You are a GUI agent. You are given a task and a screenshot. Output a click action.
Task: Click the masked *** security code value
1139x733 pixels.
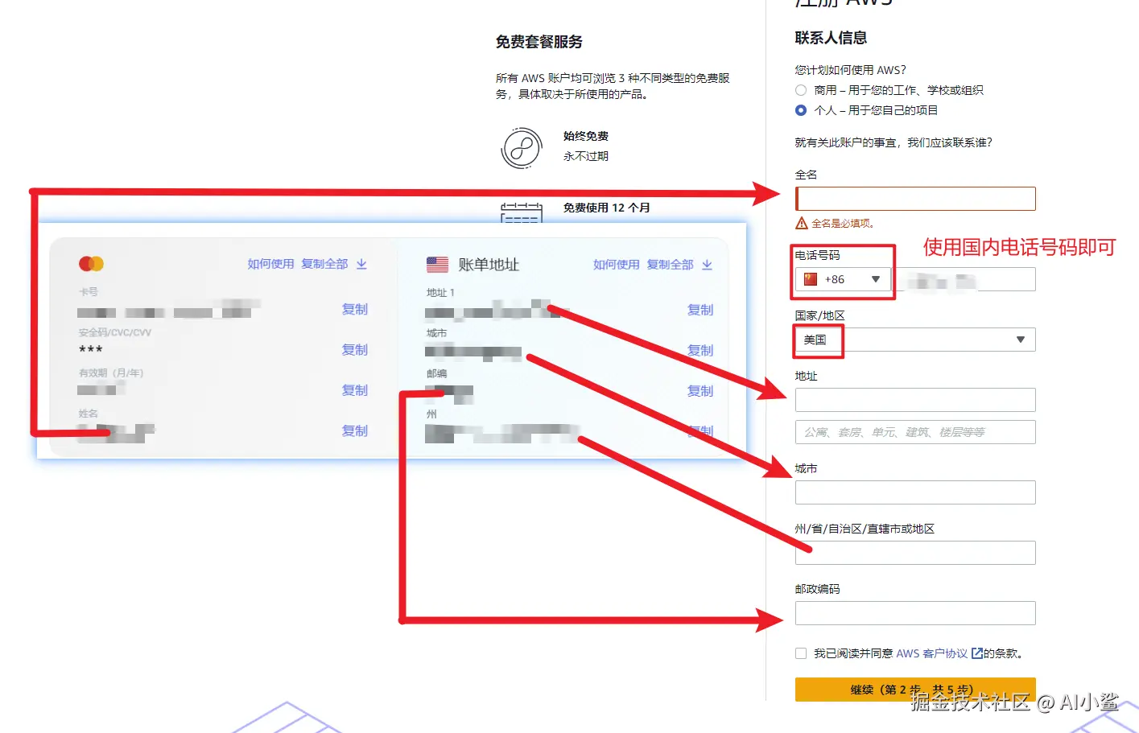coord(91,349)
